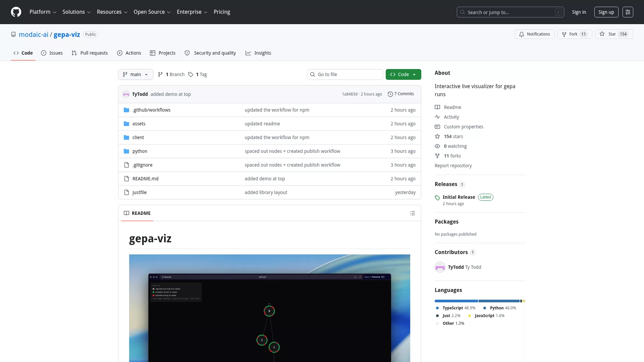This screenshot has height=362, width=644.
Task: Click the commits history clock icon
Action: pos(390,94)
